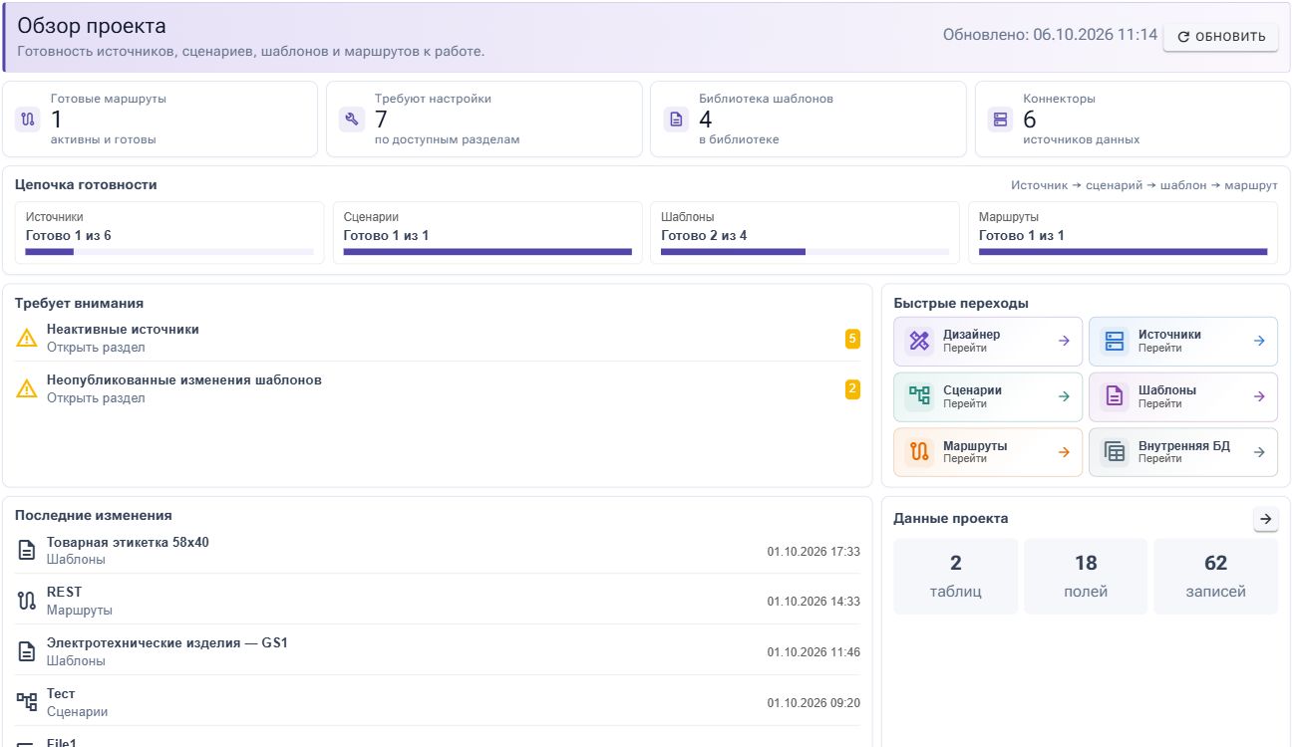The height and width of the screenshot is (747, 1296).
Task: Click document icon for Электротехнические изделия — GS1
Action: (x=27, y=651)
